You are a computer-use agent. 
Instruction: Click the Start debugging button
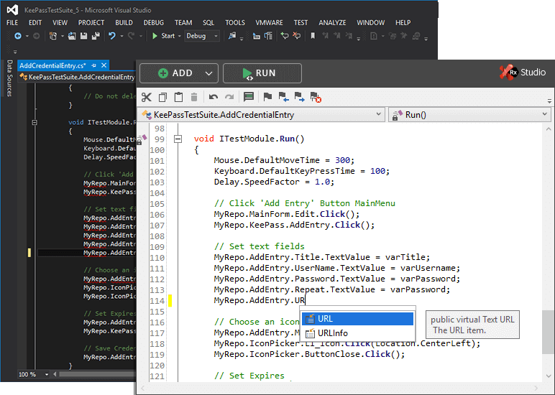coord(163,36)
